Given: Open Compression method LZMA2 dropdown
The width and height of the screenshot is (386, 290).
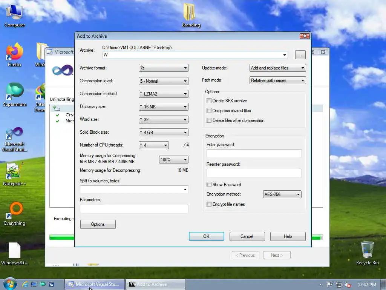Looking at the screenshot, I should (164, 94).
